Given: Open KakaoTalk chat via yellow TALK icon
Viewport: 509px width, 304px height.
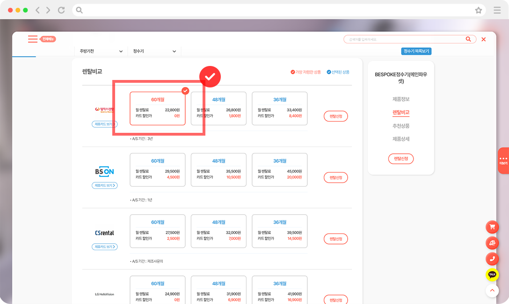Looking at the screenshot, I should pos(492,275).
